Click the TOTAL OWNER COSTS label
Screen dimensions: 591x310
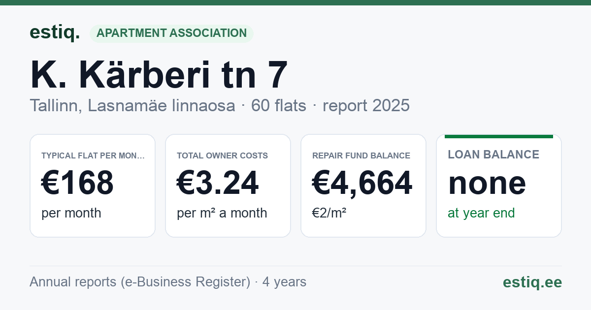point(223,155)
